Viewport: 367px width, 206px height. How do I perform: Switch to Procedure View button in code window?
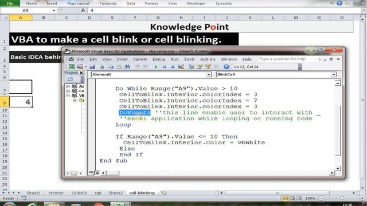point(91,173)
